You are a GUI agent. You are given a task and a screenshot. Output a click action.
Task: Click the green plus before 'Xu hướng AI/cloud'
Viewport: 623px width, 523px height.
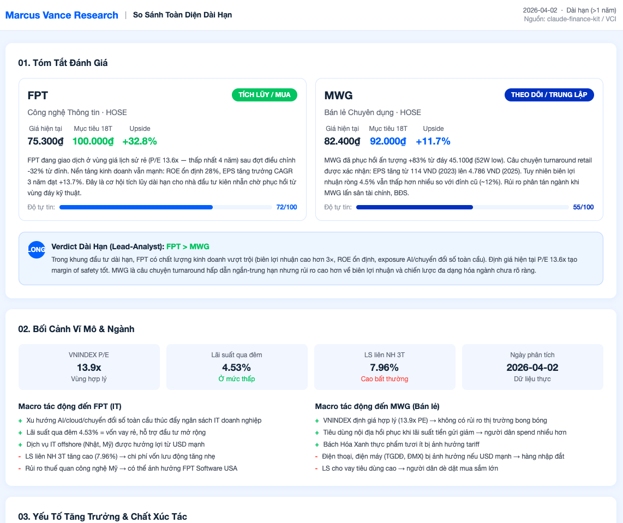click(x=20, y=420)
